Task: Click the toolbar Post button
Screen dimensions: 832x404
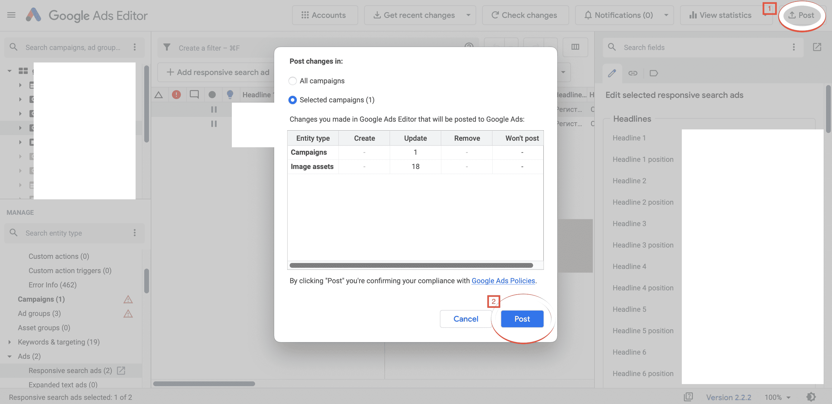Action: coord(801,15)
